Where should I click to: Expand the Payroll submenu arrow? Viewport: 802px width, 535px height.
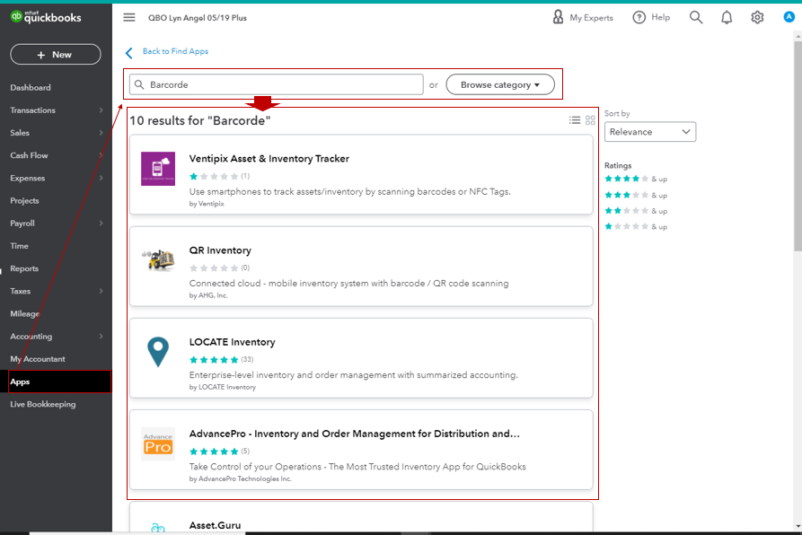[x=101, y=224]
